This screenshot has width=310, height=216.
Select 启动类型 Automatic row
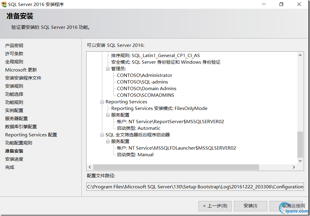pos(139,128)
